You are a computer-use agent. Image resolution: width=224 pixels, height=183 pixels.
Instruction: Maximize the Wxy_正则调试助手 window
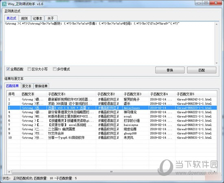(x=206, y=3)
